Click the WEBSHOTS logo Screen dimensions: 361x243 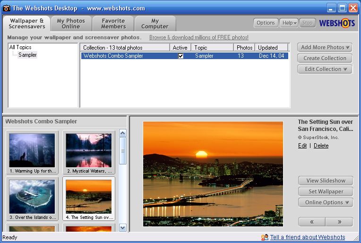[x=337, y=23]
